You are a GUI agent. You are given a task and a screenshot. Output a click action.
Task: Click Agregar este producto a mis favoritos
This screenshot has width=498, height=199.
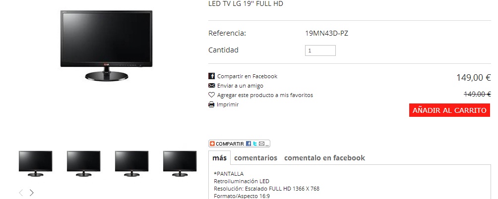coord(265,95)
